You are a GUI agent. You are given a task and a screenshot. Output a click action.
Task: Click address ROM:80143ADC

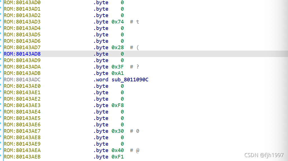click(22, 80)
